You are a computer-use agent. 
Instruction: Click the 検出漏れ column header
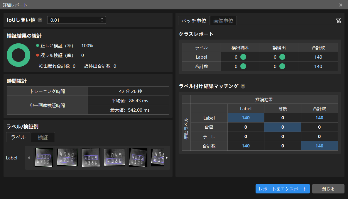[240, 48]
